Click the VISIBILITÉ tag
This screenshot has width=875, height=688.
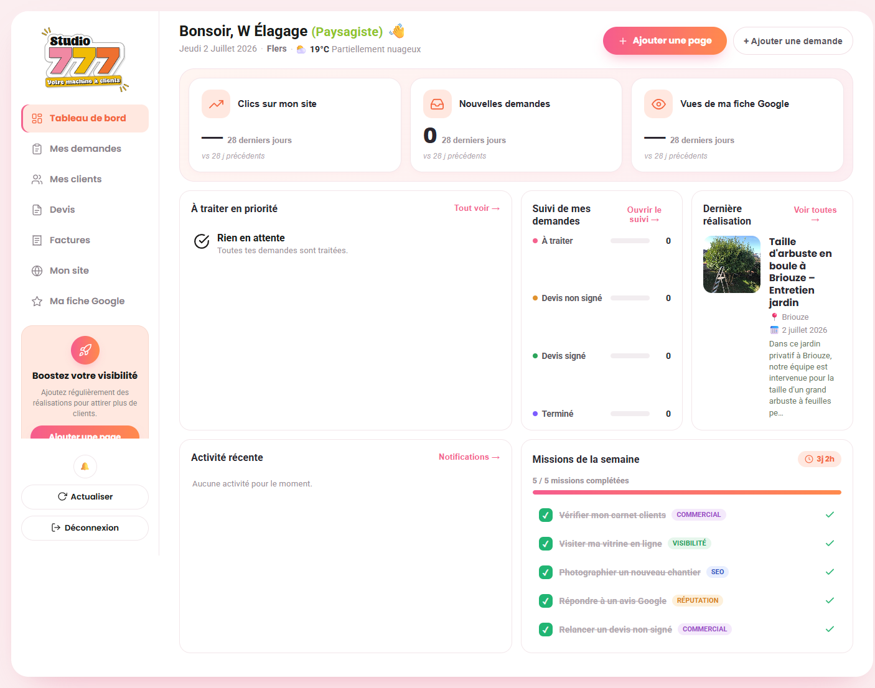coord(690,543)
